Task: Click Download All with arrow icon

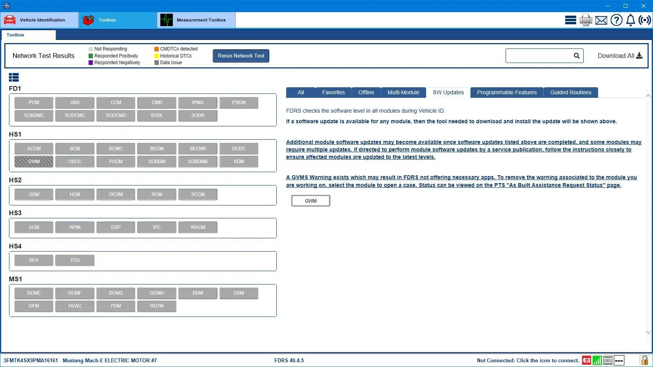Action: [x=620, y=56]
